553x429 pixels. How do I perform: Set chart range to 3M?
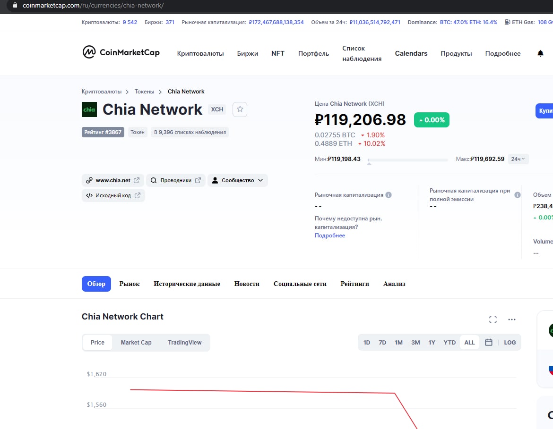tap(415, 342)
